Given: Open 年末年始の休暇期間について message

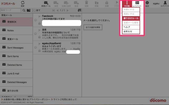Looking at the screenshot, I should tap(57, 34).
